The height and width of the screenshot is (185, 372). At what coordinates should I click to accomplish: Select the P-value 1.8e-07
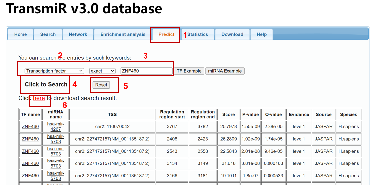coord(250,176)
